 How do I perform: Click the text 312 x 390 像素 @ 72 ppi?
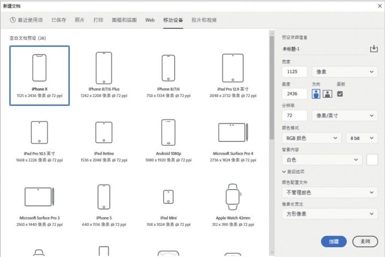click(x=233, y=224)
